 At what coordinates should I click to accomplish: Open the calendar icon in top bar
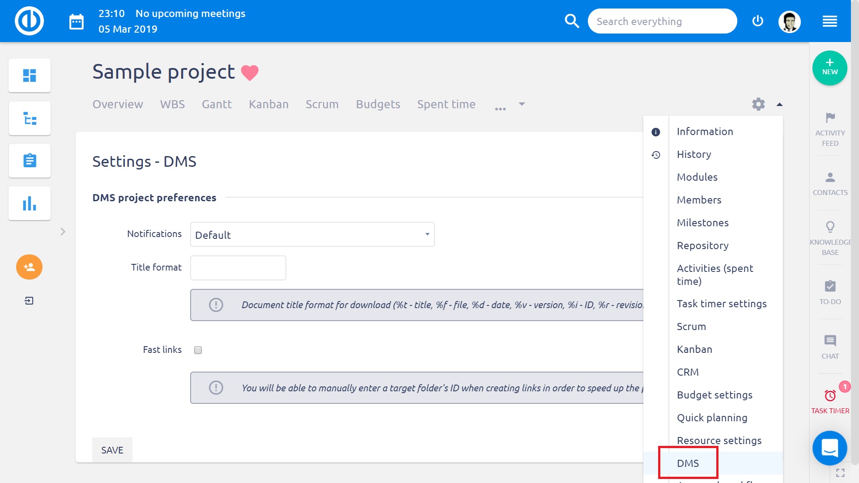coord(76,21)
